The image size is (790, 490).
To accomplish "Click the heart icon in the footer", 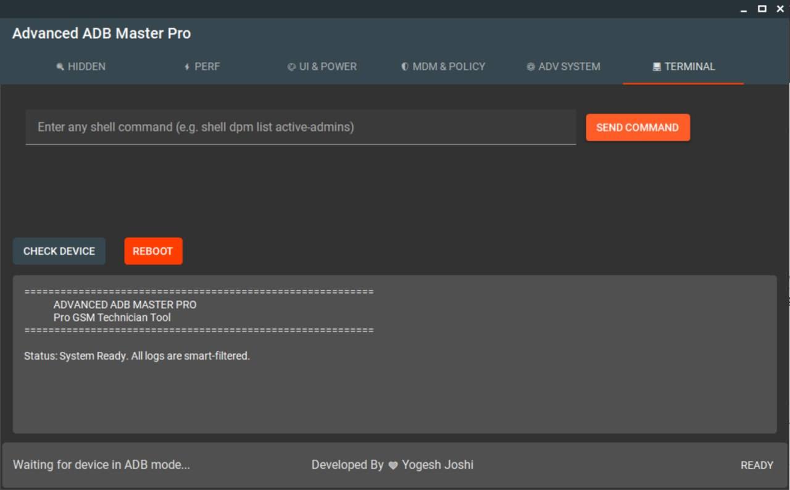I will tap(393, 465).
